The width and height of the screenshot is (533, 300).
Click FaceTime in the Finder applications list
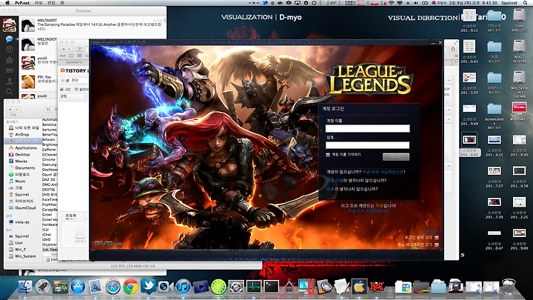[x=50, y=200]
